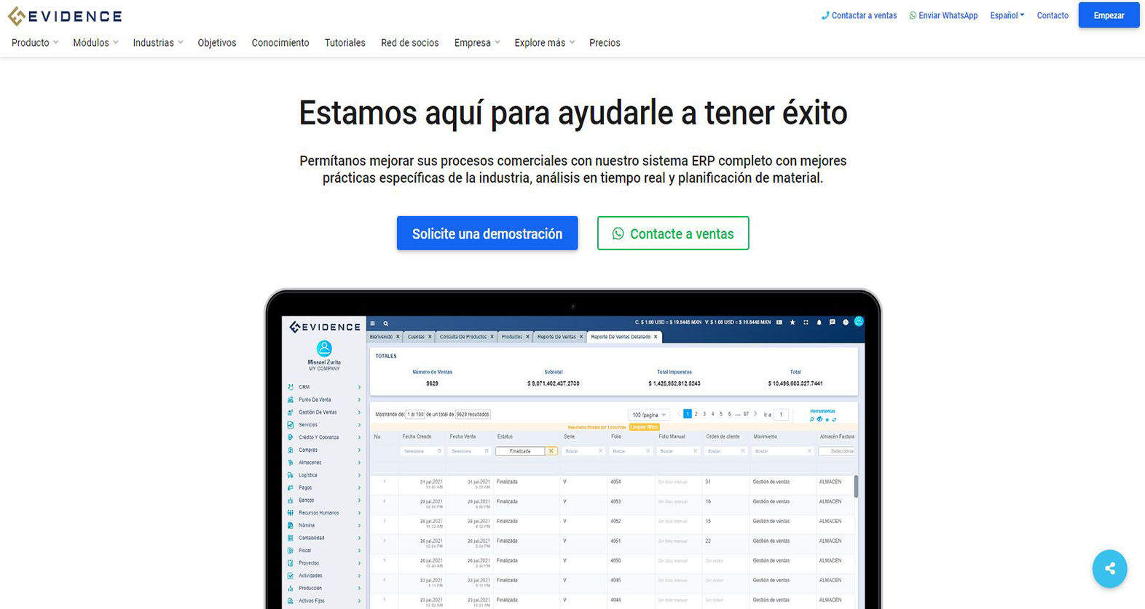Open the Módulos dropdown menu

click(x=95, y=43)
